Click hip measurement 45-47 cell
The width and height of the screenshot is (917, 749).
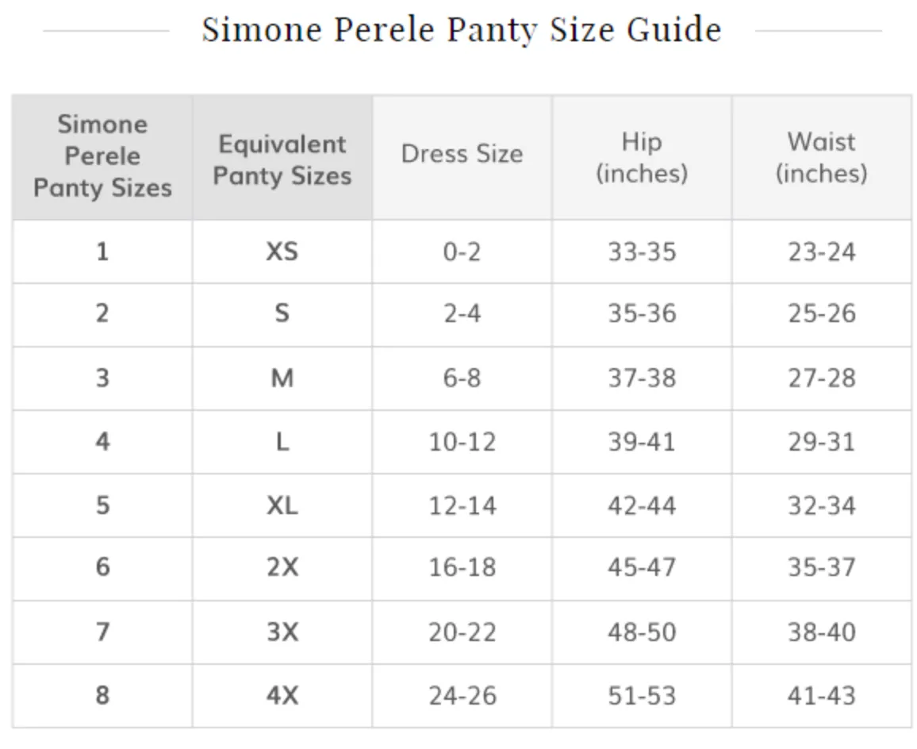(x=642, y=568)
